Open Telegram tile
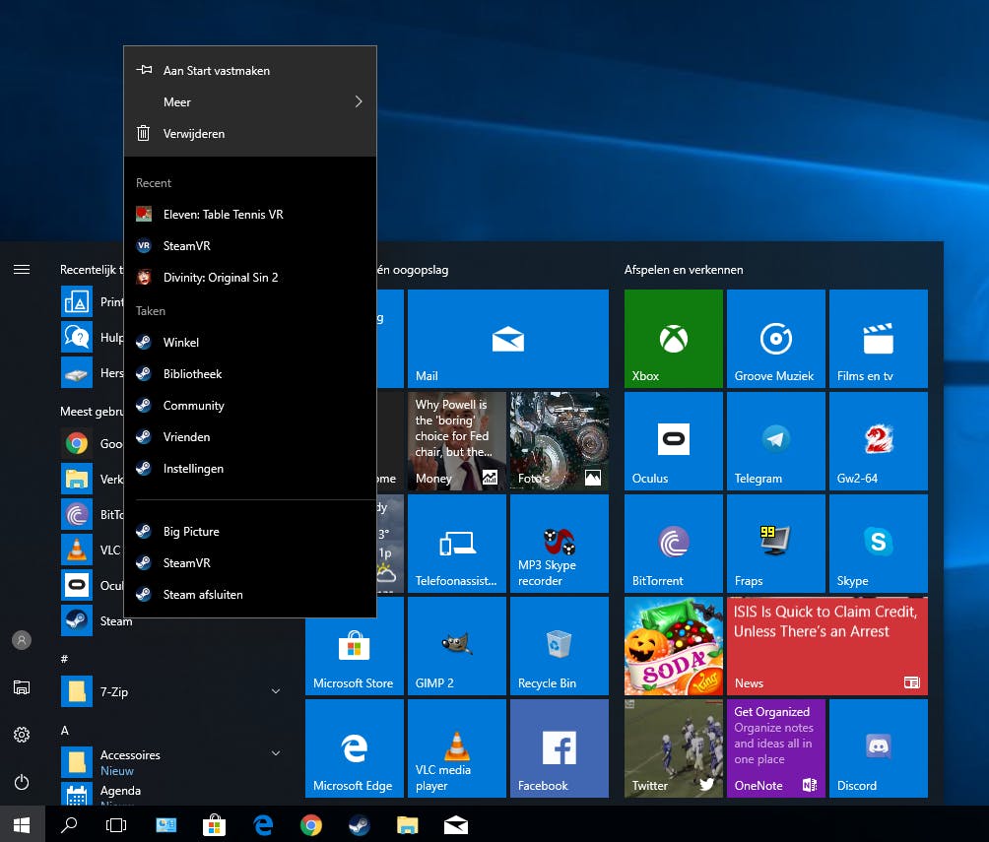This screenshot has height=842, width=989. tap(776, 441)
